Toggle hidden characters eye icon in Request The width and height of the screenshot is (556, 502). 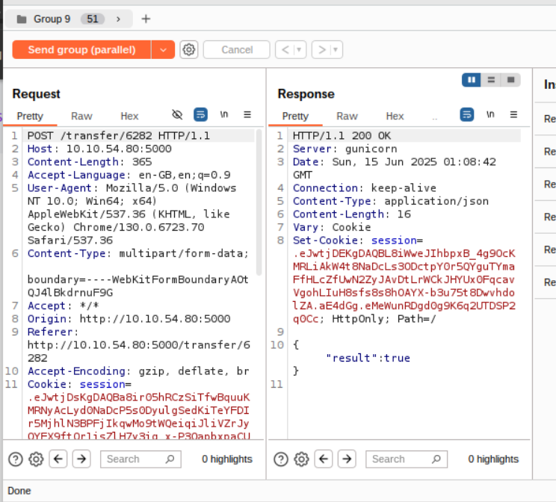(x=177, y=114)
